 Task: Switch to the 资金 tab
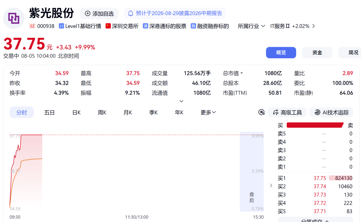317,52
